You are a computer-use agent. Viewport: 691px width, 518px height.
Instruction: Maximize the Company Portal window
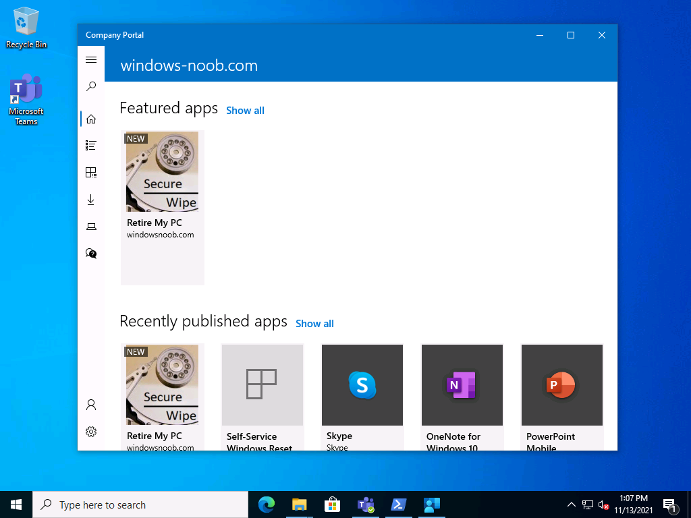tap(571, 35)
